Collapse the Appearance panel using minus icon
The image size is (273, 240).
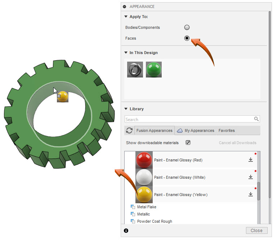(125, 6)
